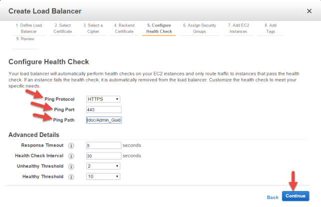Go to the Backend Certificate step

(x=124, y=28)
